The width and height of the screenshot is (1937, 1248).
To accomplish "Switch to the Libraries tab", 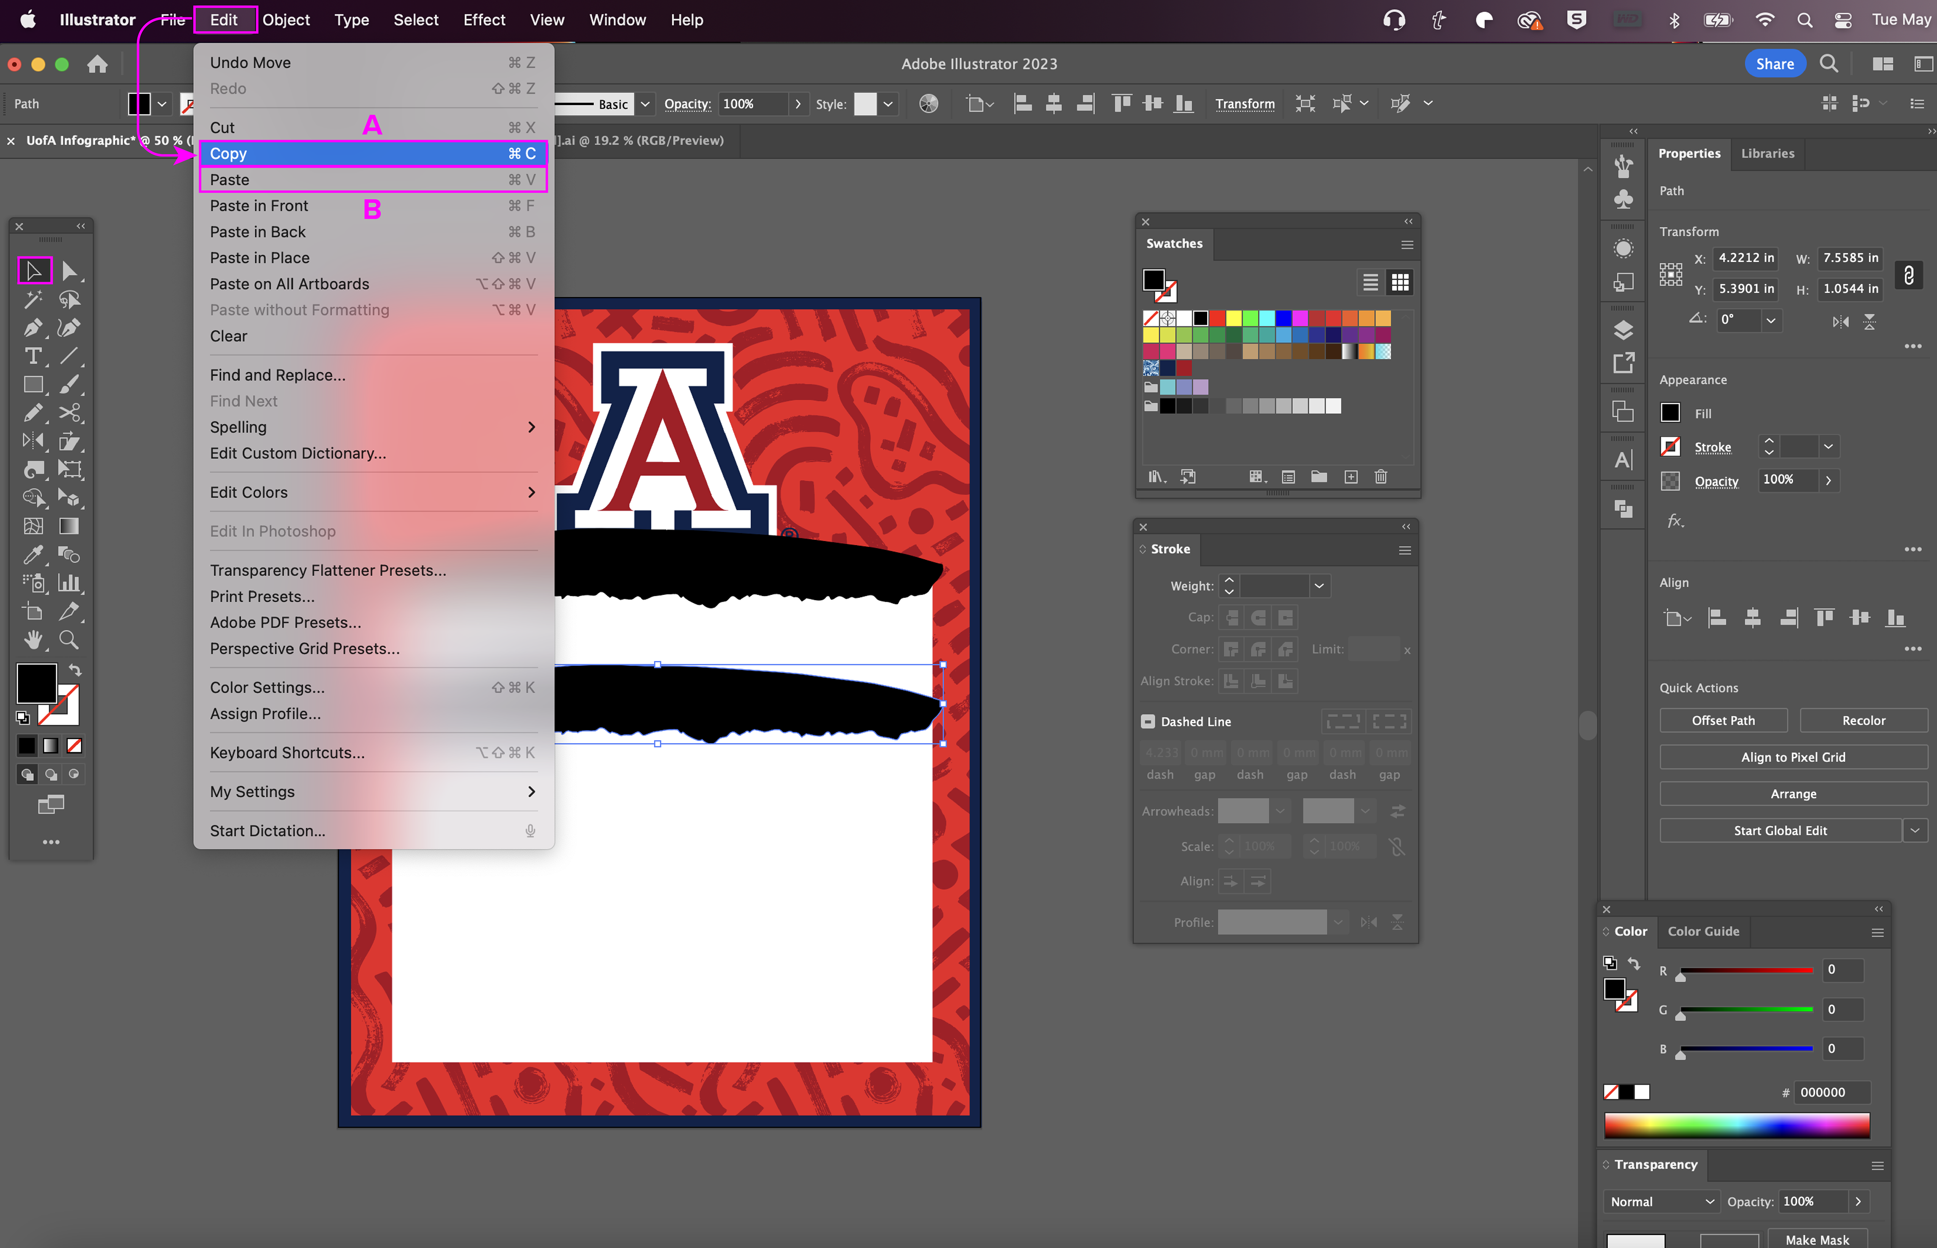I will tap(1767, 153).
